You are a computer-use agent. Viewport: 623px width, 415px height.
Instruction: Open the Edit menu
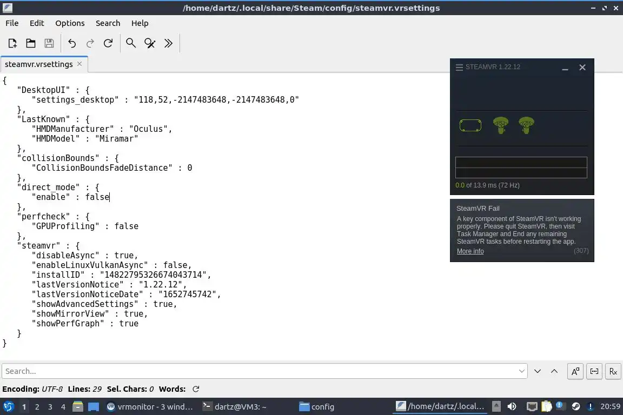(x=37, y=23)
